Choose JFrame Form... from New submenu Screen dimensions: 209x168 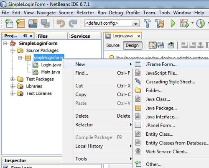pyautogui.click(x=171, y=64)
